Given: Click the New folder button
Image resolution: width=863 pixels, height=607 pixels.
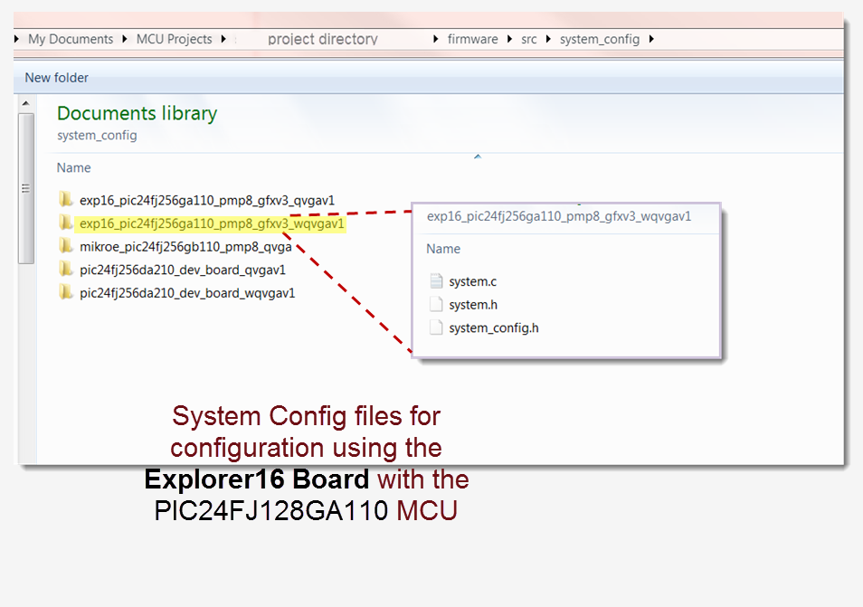Looking at the screenshot, I should 56,78.
